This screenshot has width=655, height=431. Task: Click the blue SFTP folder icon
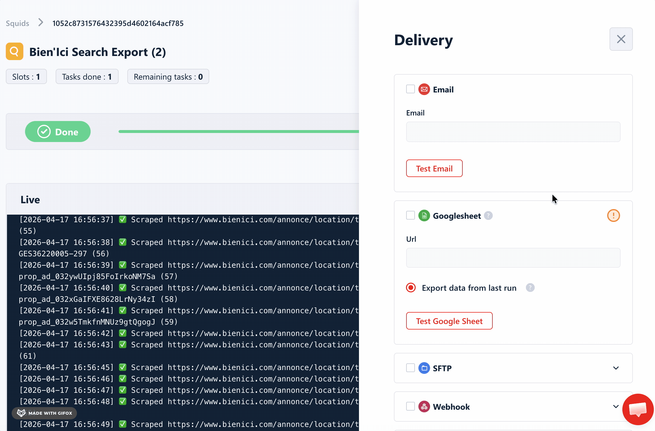pos(424,368)
